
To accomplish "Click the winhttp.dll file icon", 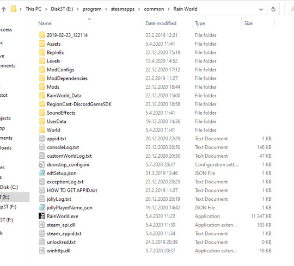I will click(x=42, y=250).
